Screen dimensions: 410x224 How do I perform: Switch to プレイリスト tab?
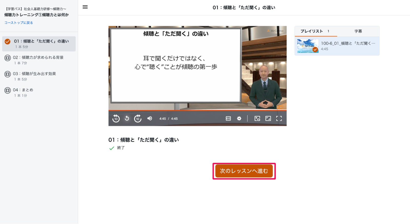point(316,31)
